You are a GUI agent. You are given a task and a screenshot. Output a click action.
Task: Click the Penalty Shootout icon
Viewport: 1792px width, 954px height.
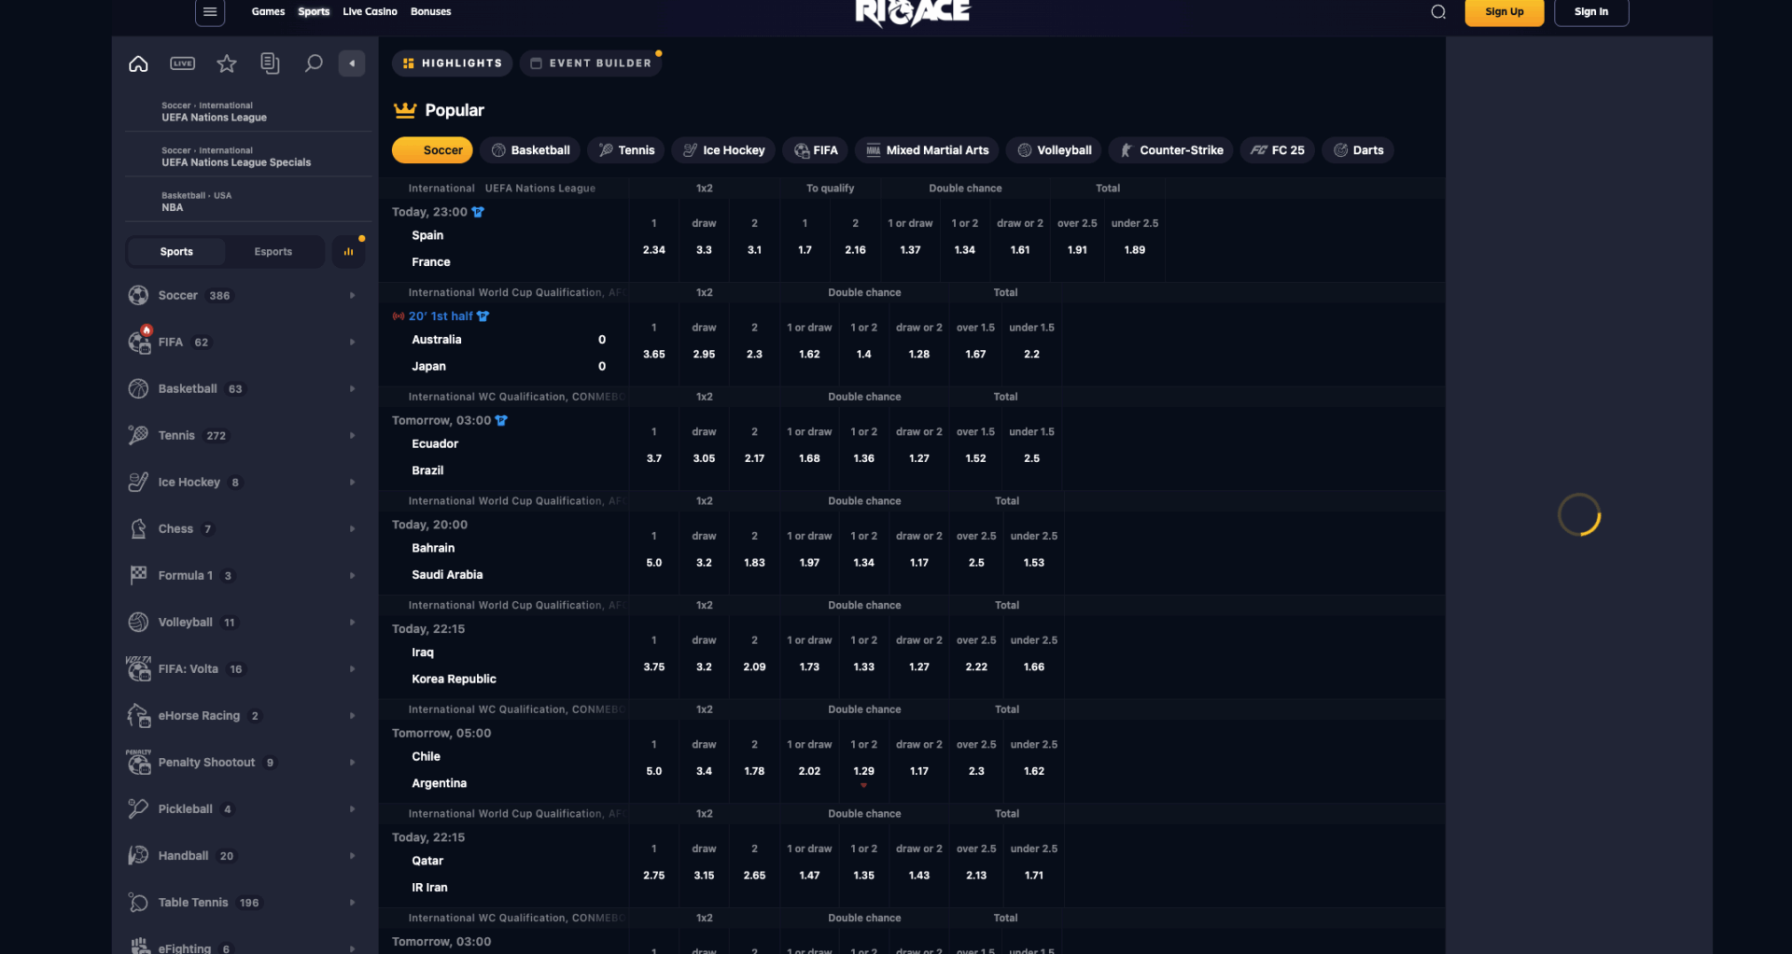pyautogui.click(x=138, y=762)
